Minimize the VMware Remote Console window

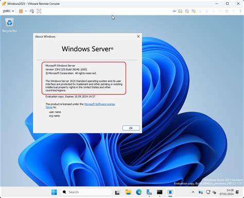(x=217, y=4)
